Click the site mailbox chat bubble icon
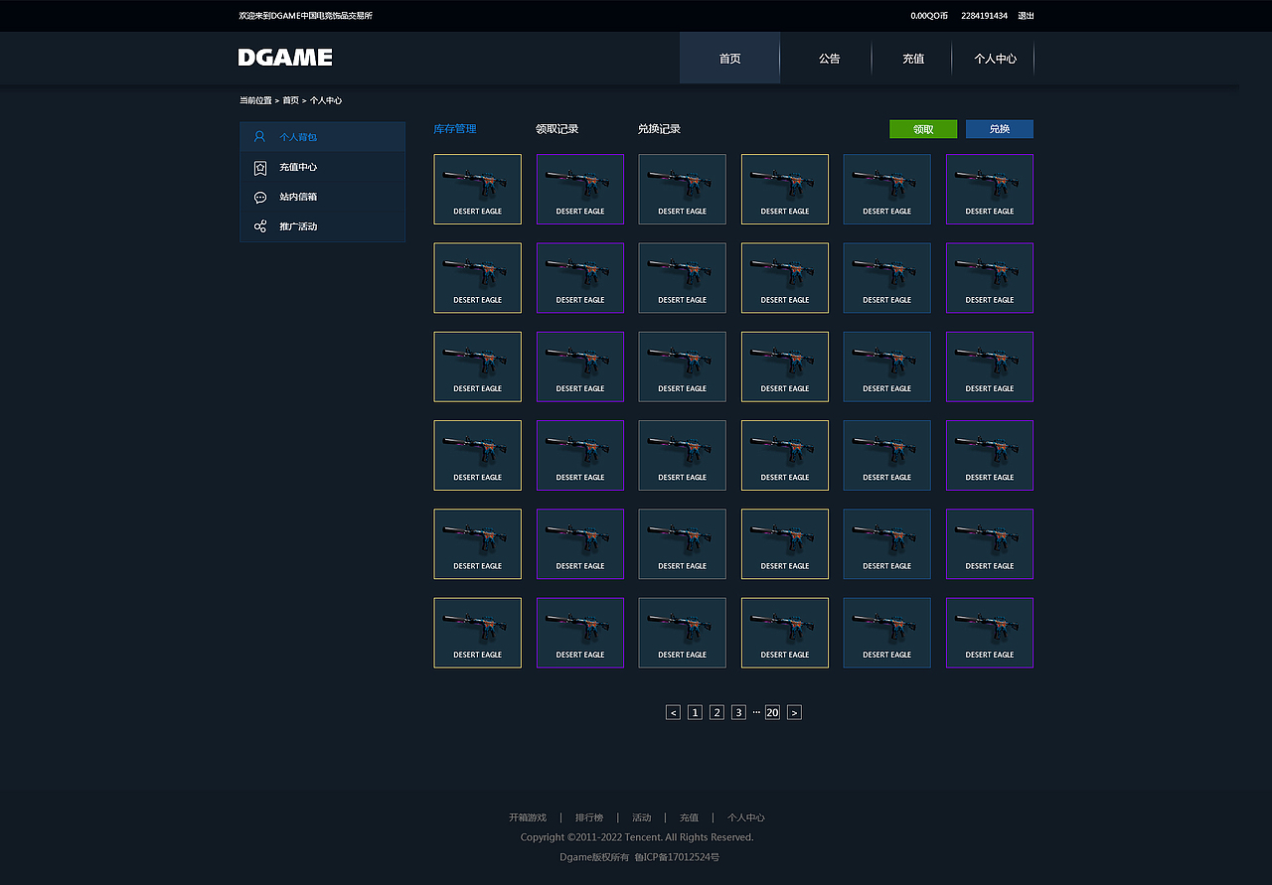Image resolution: width=1272 pixels, height=885 pixels. pos(259,197)
